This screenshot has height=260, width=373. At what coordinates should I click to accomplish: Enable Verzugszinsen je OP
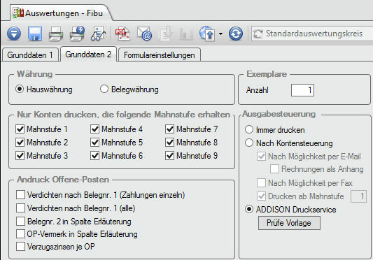(x=20, y=247)
